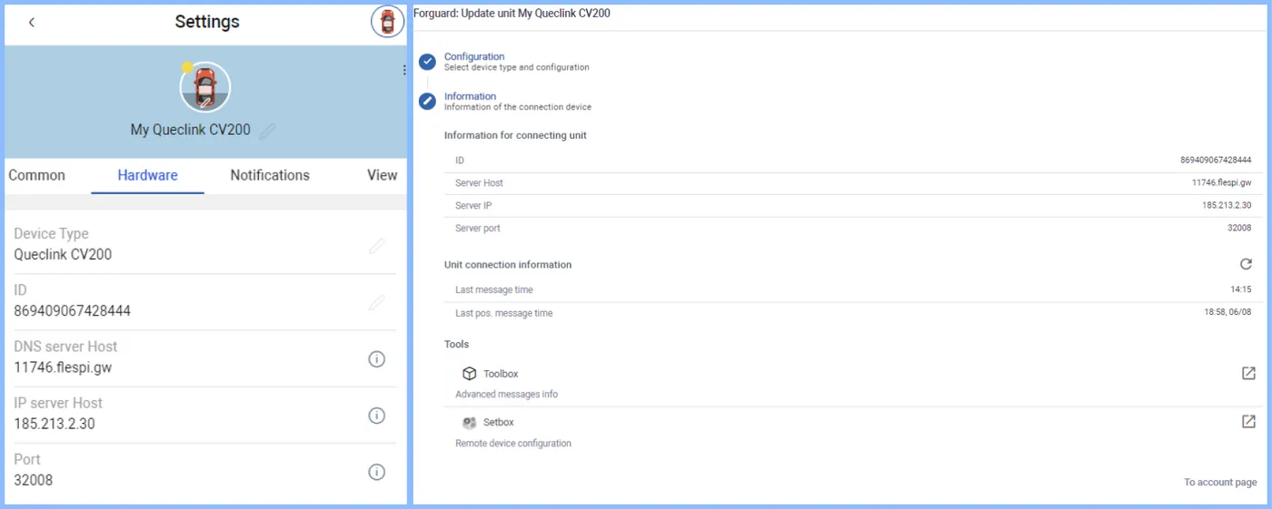
Task: Click Device Type value Queclink CV200
Action: 63,255
